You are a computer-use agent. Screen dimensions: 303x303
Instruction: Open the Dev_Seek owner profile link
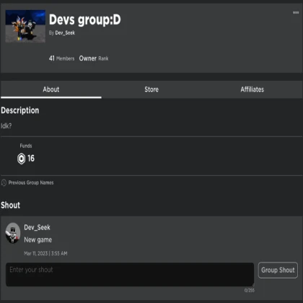click(x=65, y=32)
